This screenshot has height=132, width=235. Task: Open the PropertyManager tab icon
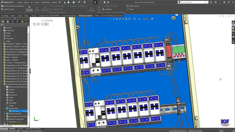8,21
